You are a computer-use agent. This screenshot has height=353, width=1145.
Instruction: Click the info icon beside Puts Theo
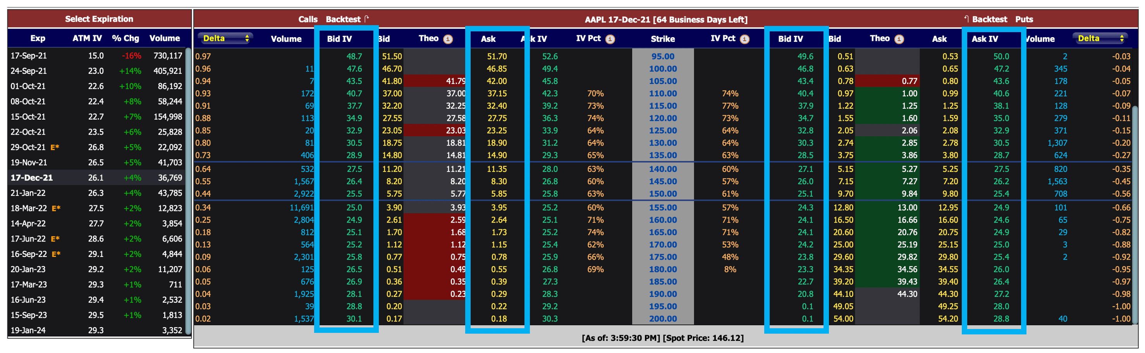click(x=899, y=39)
